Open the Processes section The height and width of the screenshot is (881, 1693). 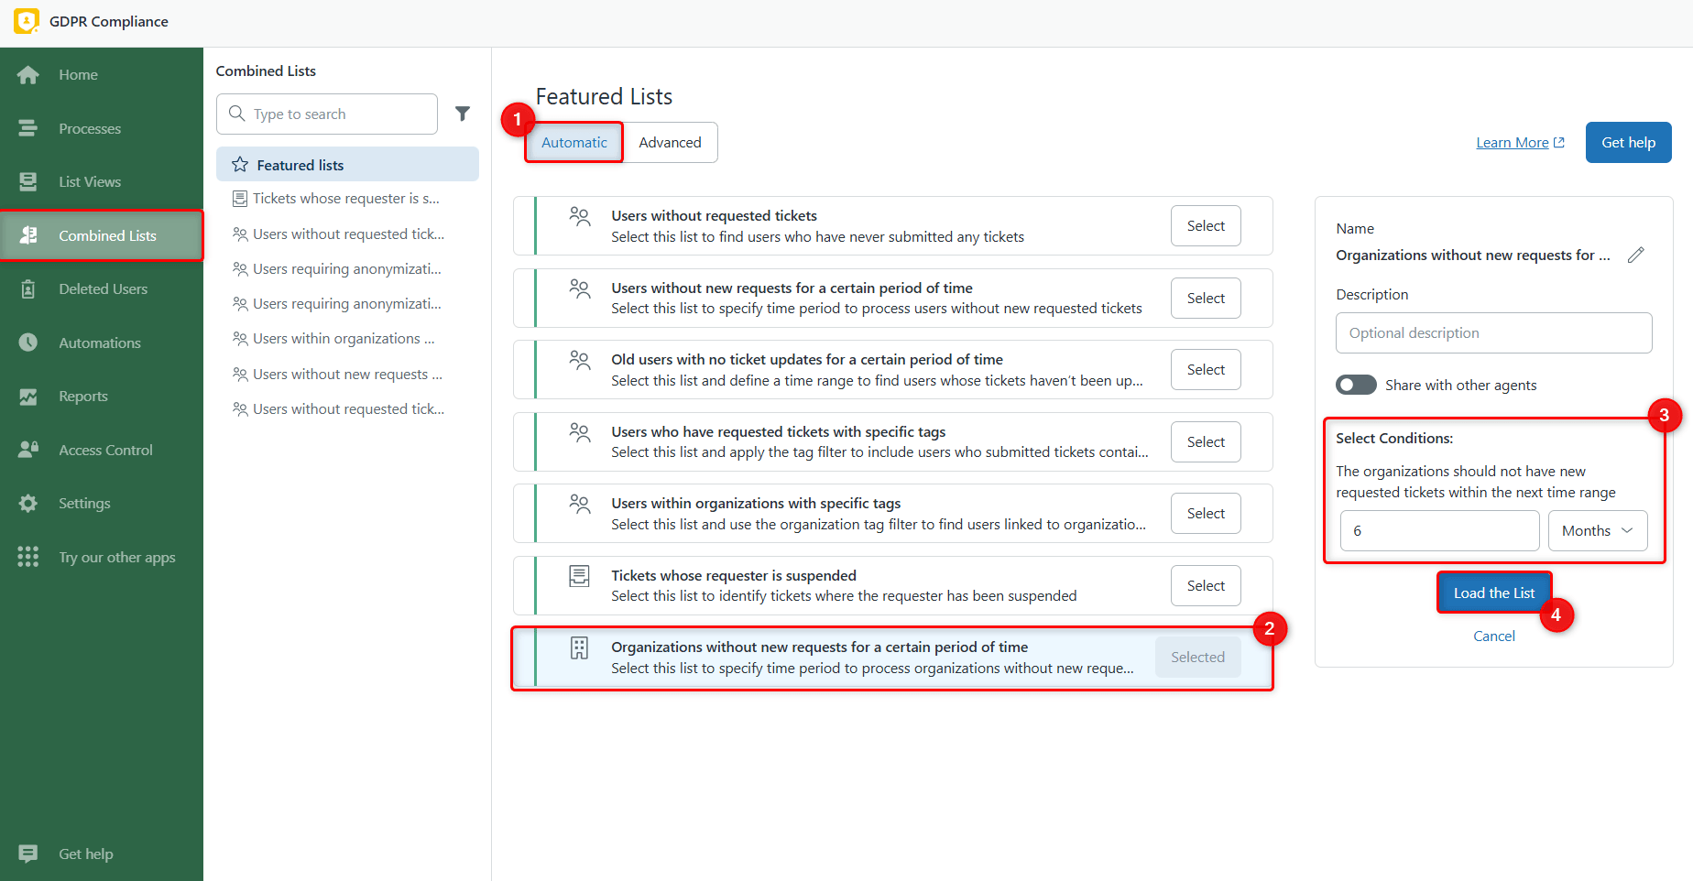pyautogui.click(x=89, y=128)
